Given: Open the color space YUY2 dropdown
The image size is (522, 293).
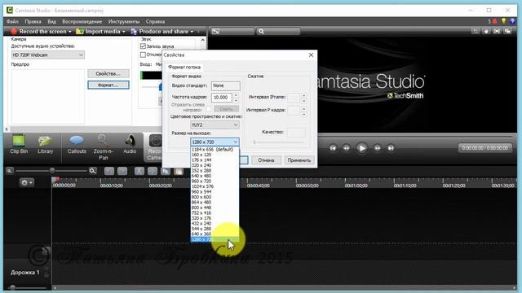Looking at the screenshot, I should tap(215, 125).
